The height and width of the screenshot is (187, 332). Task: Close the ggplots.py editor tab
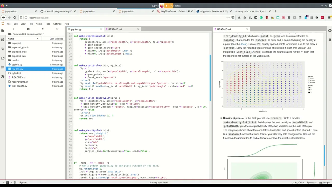[x=101, y=29]
